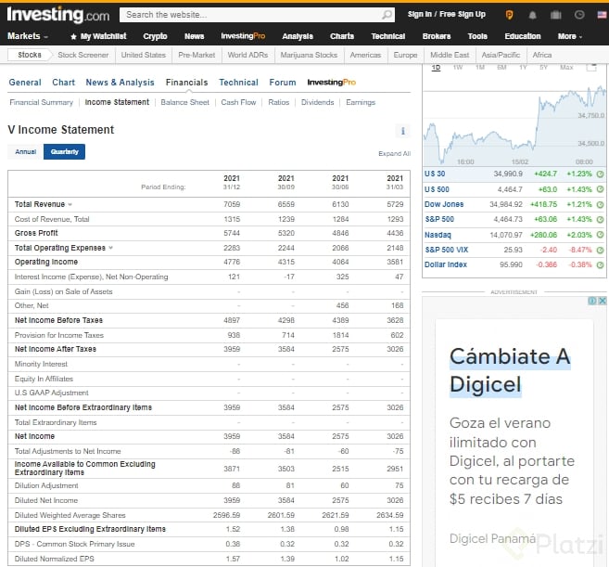The height and width of the screenshot is (567, 609).
Task: Open the Ratios tab
Action: click(x=278, y=102)
